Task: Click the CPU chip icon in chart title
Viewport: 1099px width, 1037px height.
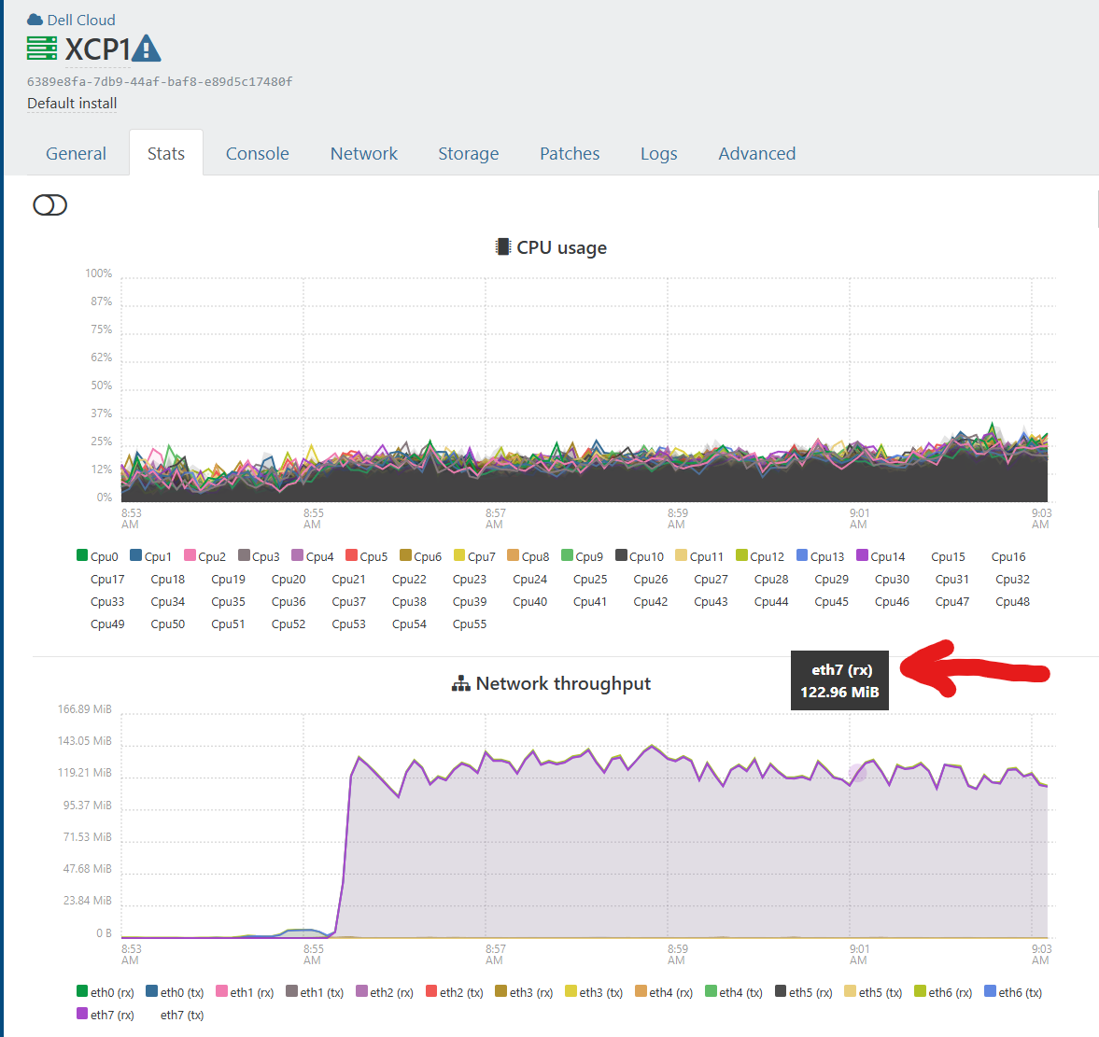Action: point(503,247)
